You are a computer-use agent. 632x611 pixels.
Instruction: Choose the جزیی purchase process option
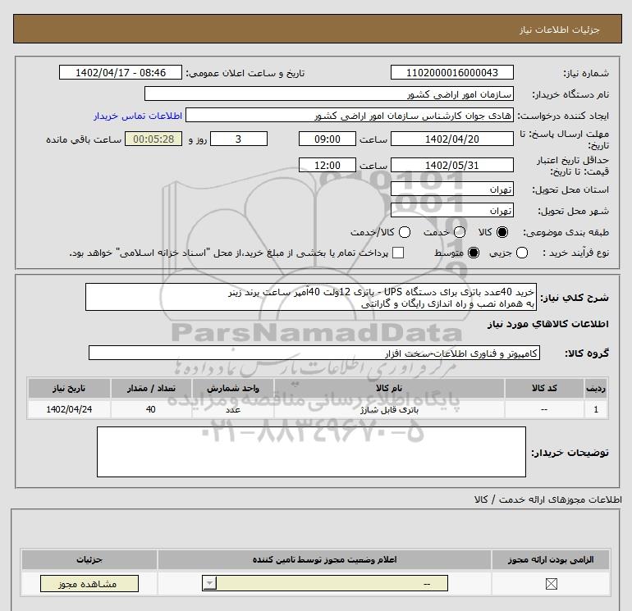(522, 253)
